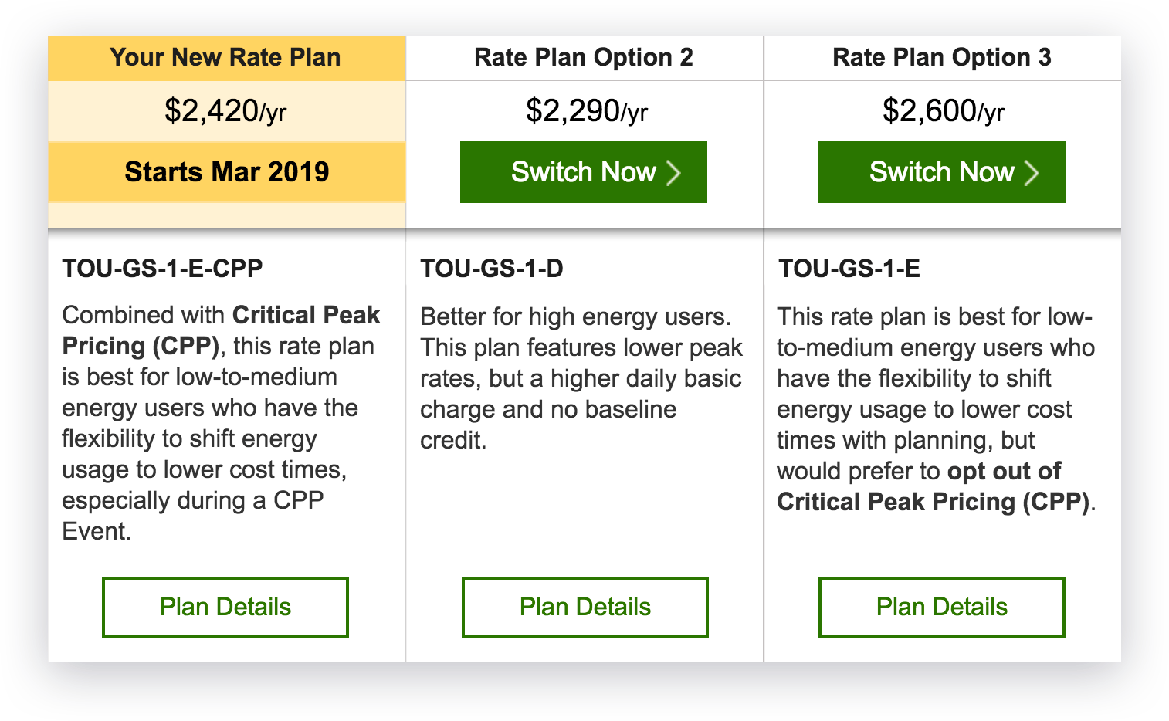Open Plan Details for TOU-GS-1-E-CPP

(225, 607)
